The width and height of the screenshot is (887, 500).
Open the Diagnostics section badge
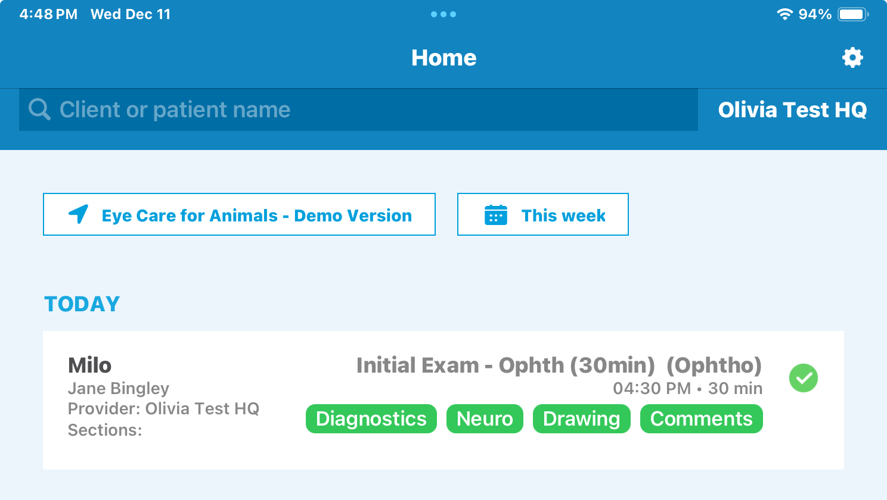pos(371,418)
